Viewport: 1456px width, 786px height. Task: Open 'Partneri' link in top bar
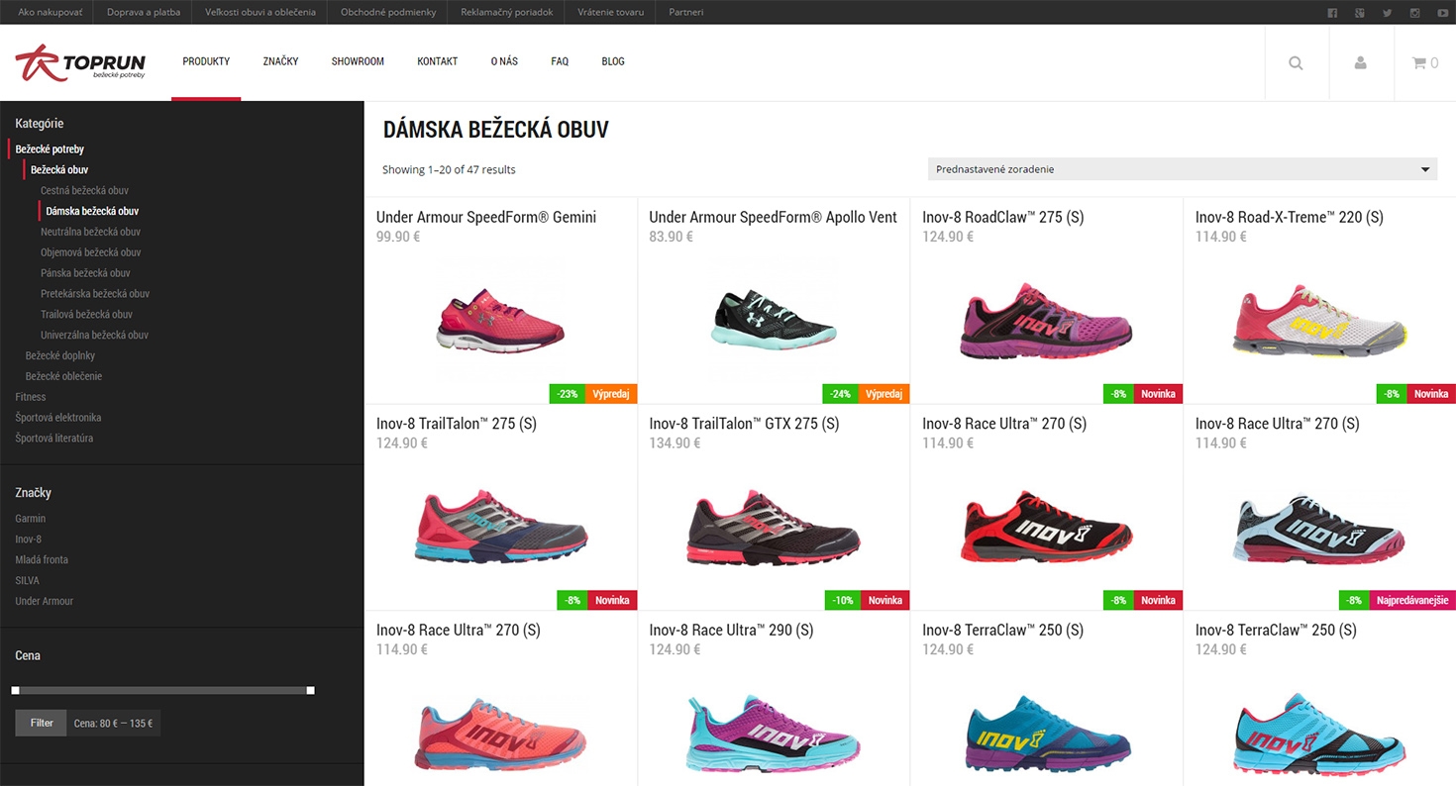tap(686, 13)
